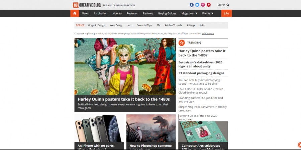301x150 pixels.
Task: Select the All tags topic
Action: click(191, 25)
